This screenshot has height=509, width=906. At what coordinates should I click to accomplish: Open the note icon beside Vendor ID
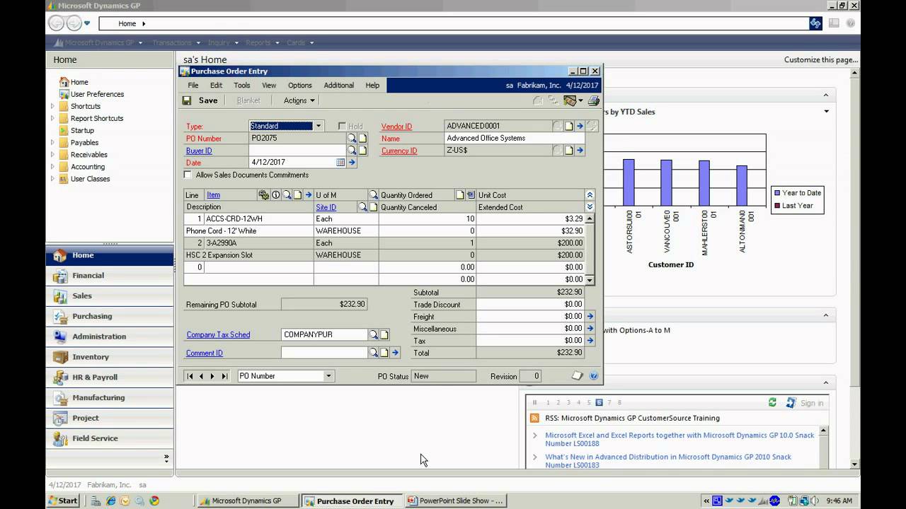[568, 126]
